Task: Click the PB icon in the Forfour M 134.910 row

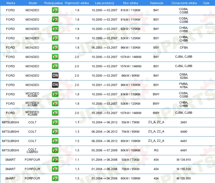Action: point(55,160)
